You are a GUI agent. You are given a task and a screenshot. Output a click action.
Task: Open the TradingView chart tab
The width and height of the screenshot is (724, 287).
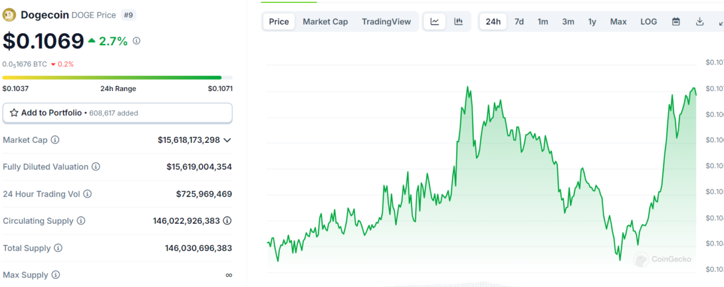point(386,22)
